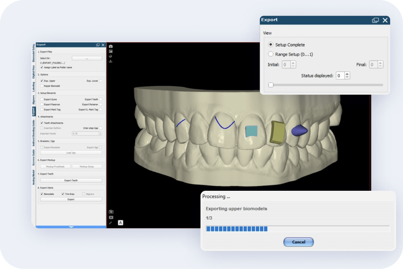Check the 'Export G. Mark Tag' option
This screenshot has height=269, width=403.
[101, 110]
